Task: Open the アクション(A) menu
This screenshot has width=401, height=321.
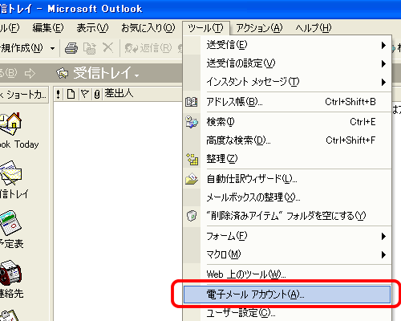Action: (x=259, y=28)
